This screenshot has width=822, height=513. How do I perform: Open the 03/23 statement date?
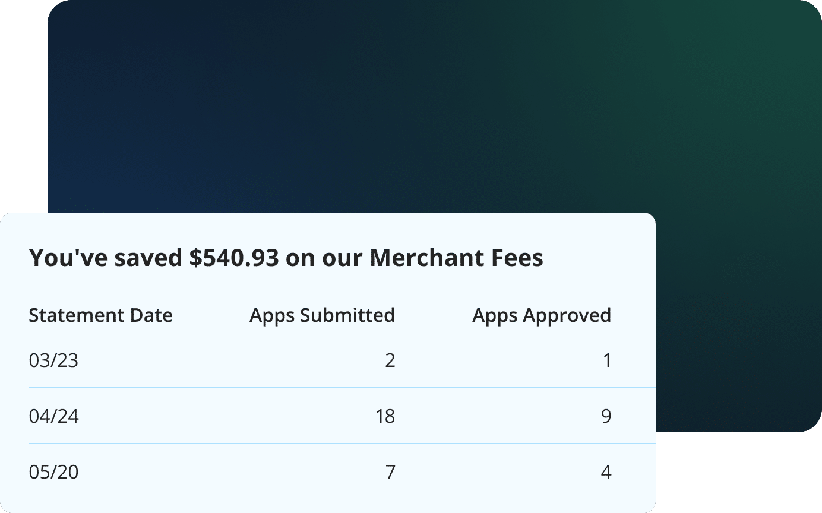pos(53,360)
